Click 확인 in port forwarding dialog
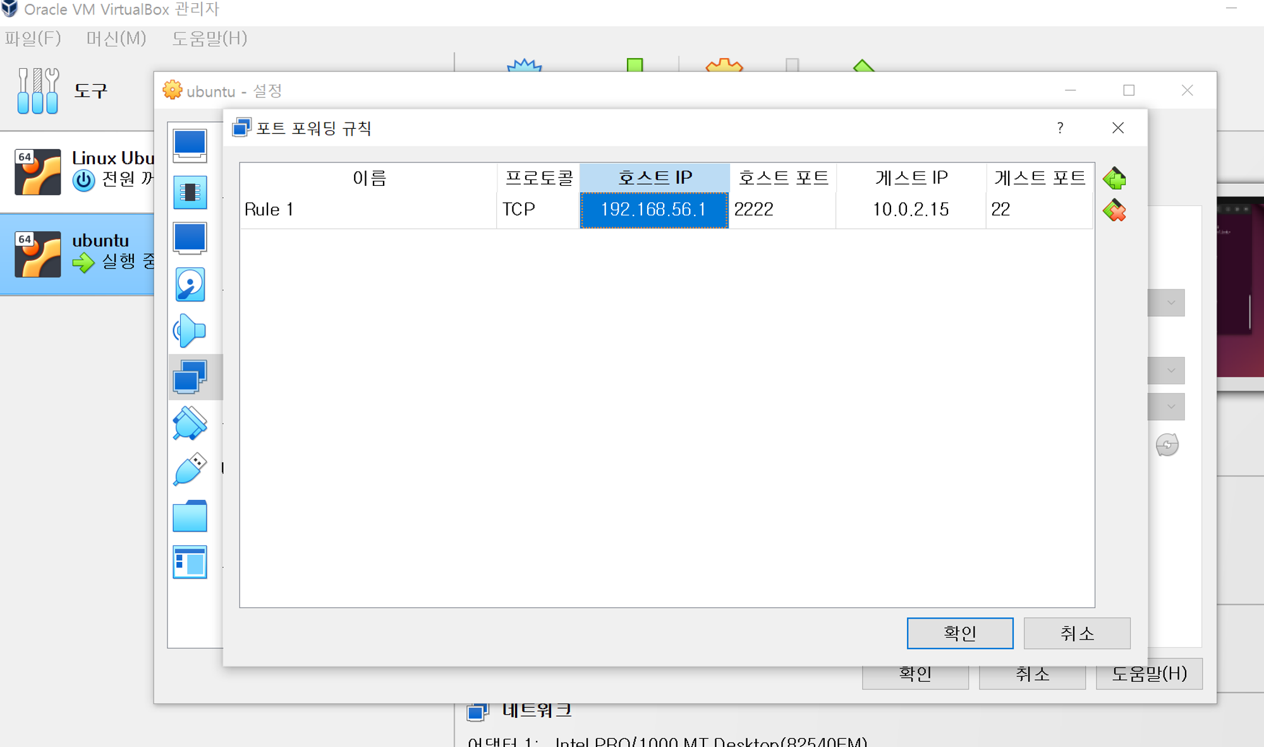Image resolution: width=1264 pixels, height=747 pixels. [x=959, y=633]
